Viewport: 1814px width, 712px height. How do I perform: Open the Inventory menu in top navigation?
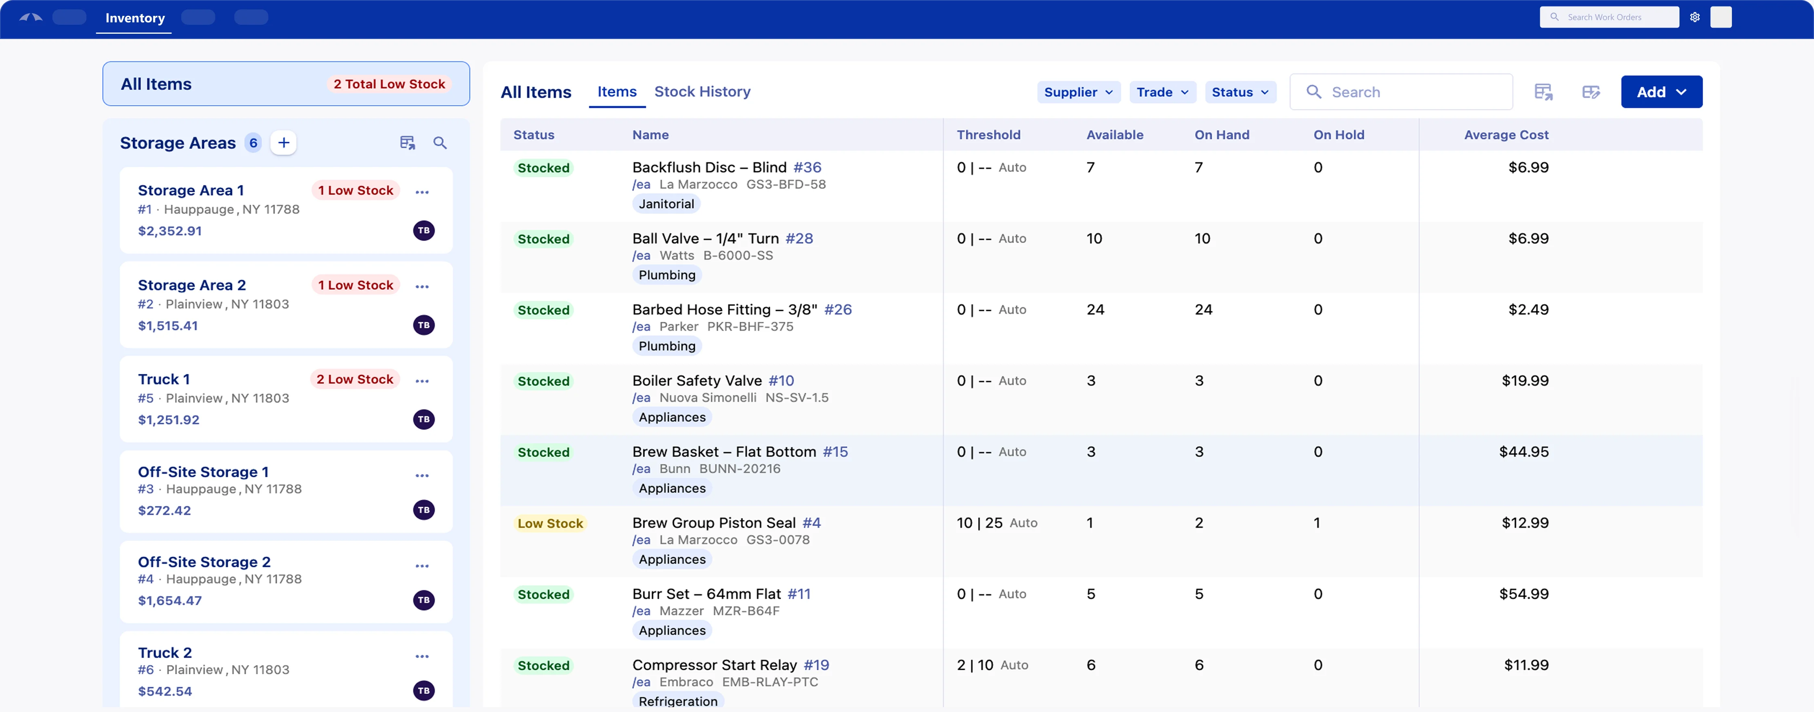[x=135, y=18]
